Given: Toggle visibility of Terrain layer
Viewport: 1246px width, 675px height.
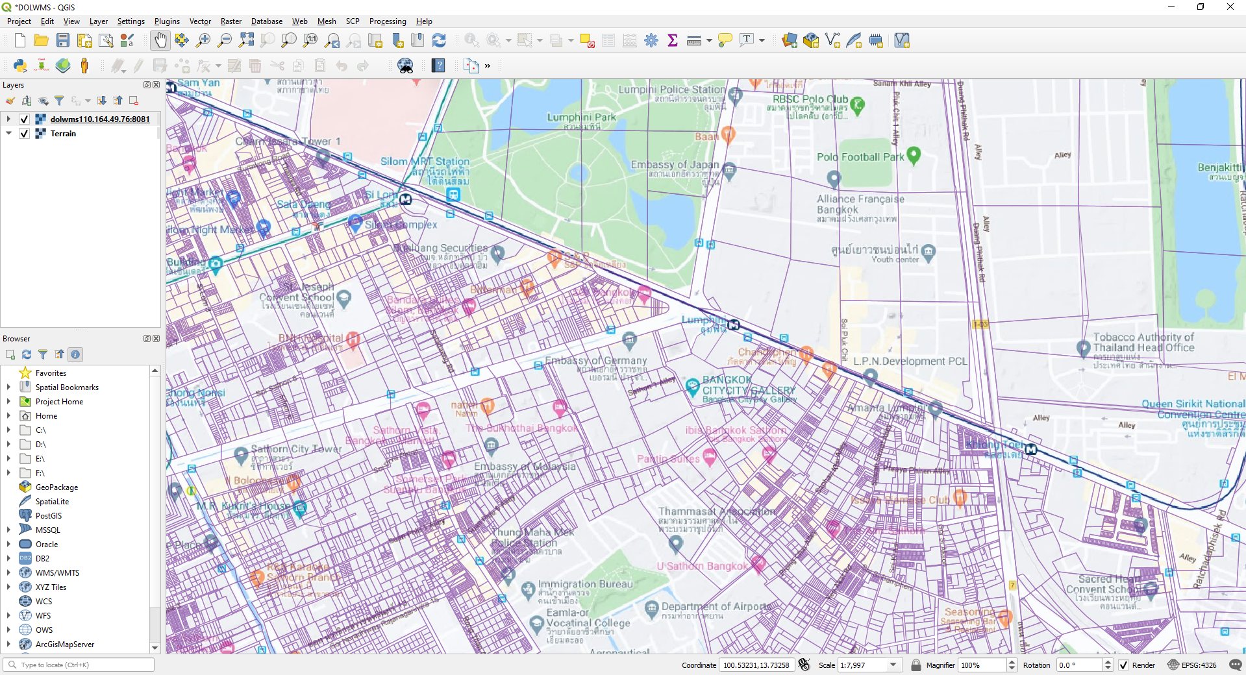Looking at the screenshot, I should point(24,134).
